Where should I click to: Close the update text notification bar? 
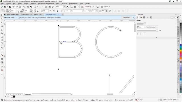[134, 18]
